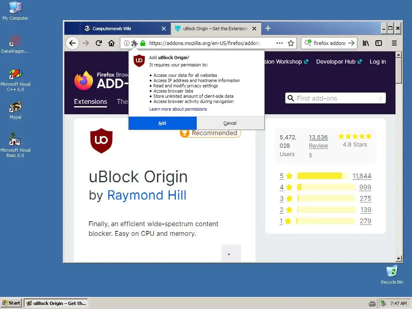Open the Extension Workshop link

point(286,62)
